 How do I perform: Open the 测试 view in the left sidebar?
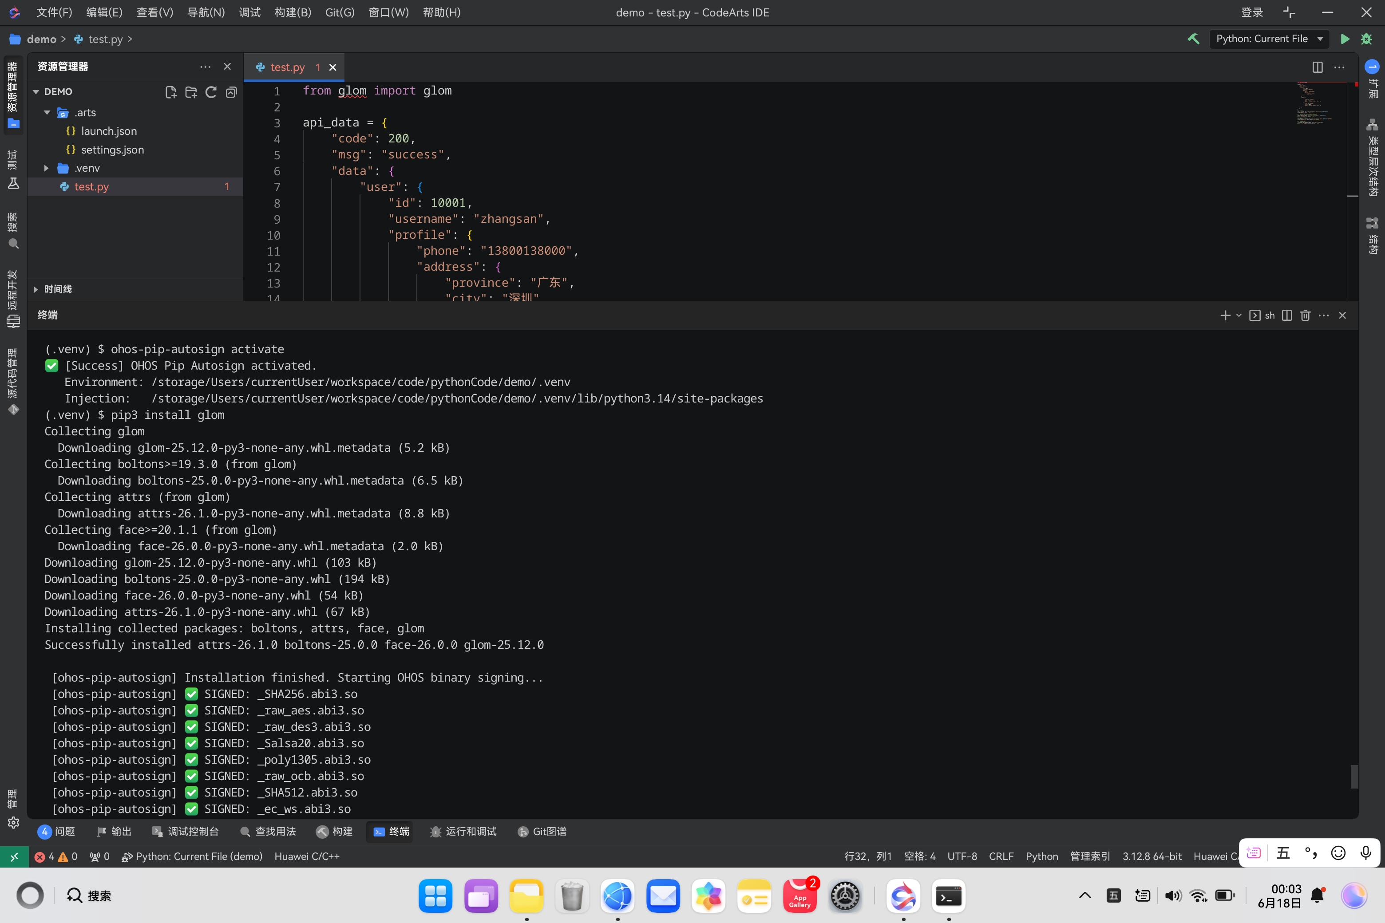tap(13, 170)
